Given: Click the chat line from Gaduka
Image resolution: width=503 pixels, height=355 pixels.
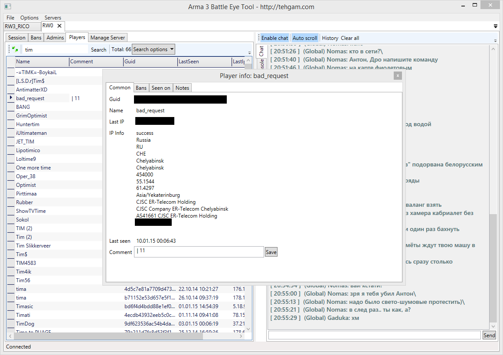Looking at the screenshot, I should coord(315,318).
